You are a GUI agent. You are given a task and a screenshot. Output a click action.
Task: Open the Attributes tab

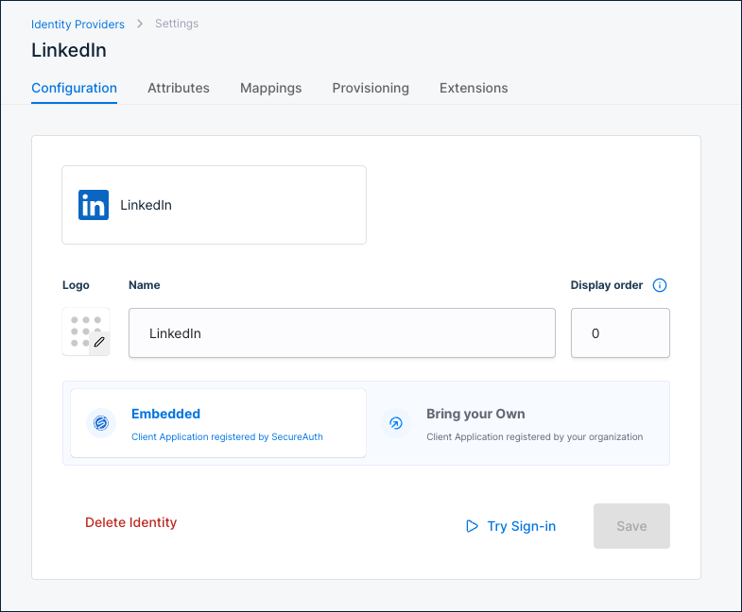point(179,88)
